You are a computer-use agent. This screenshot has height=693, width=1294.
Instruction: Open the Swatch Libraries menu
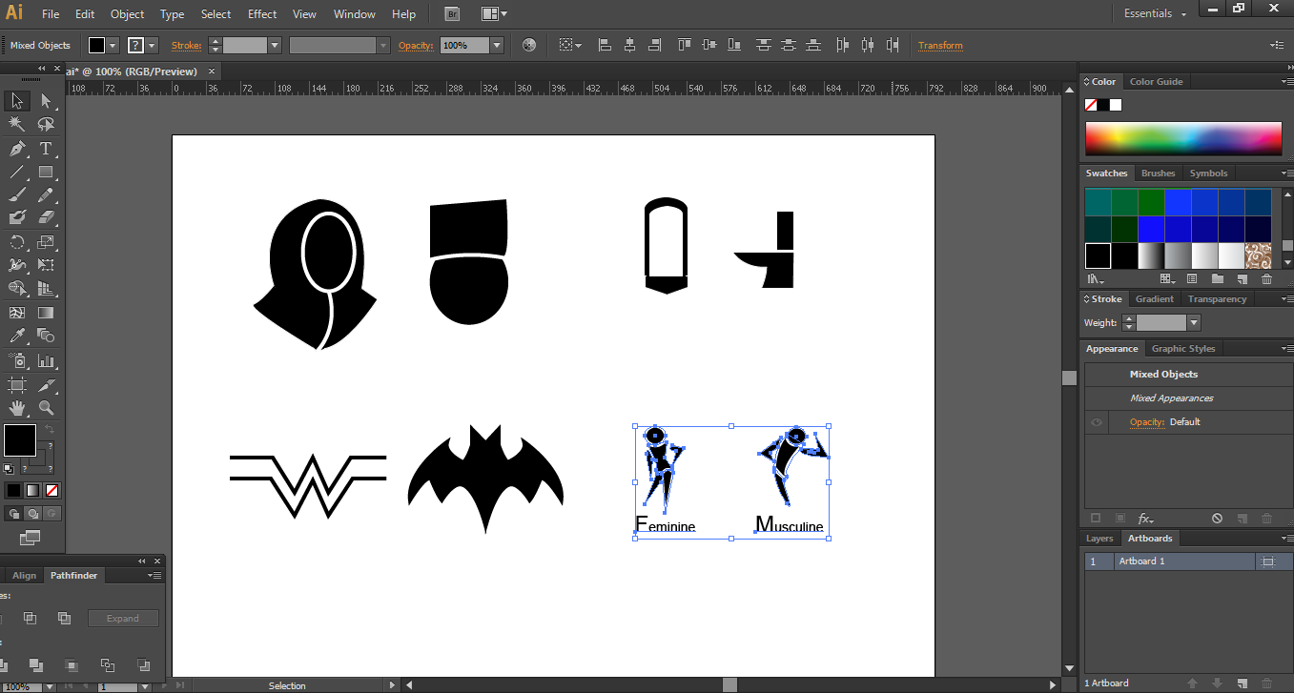[x=1096, y=279]
